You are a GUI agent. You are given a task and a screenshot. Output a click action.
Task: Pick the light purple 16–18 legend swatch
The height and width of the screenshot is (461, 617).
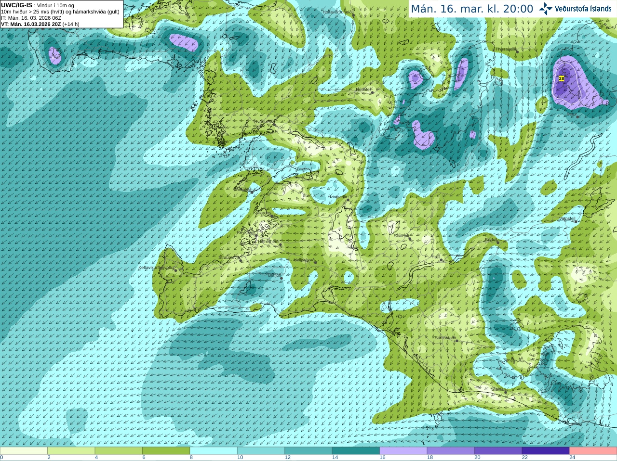(x=403, y=451)
